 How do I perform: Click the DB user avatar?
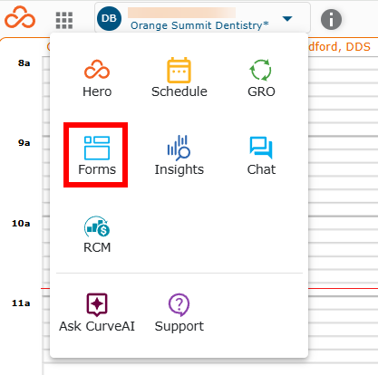coord(109,18)
